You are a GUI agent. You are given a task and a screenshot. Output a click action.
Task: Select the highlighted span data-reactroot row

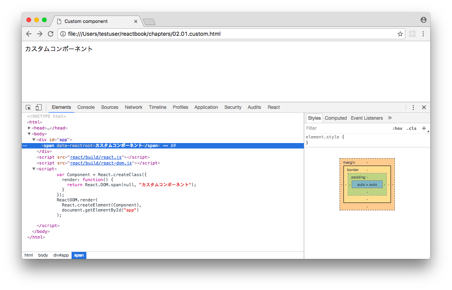[x=163, y=146]
